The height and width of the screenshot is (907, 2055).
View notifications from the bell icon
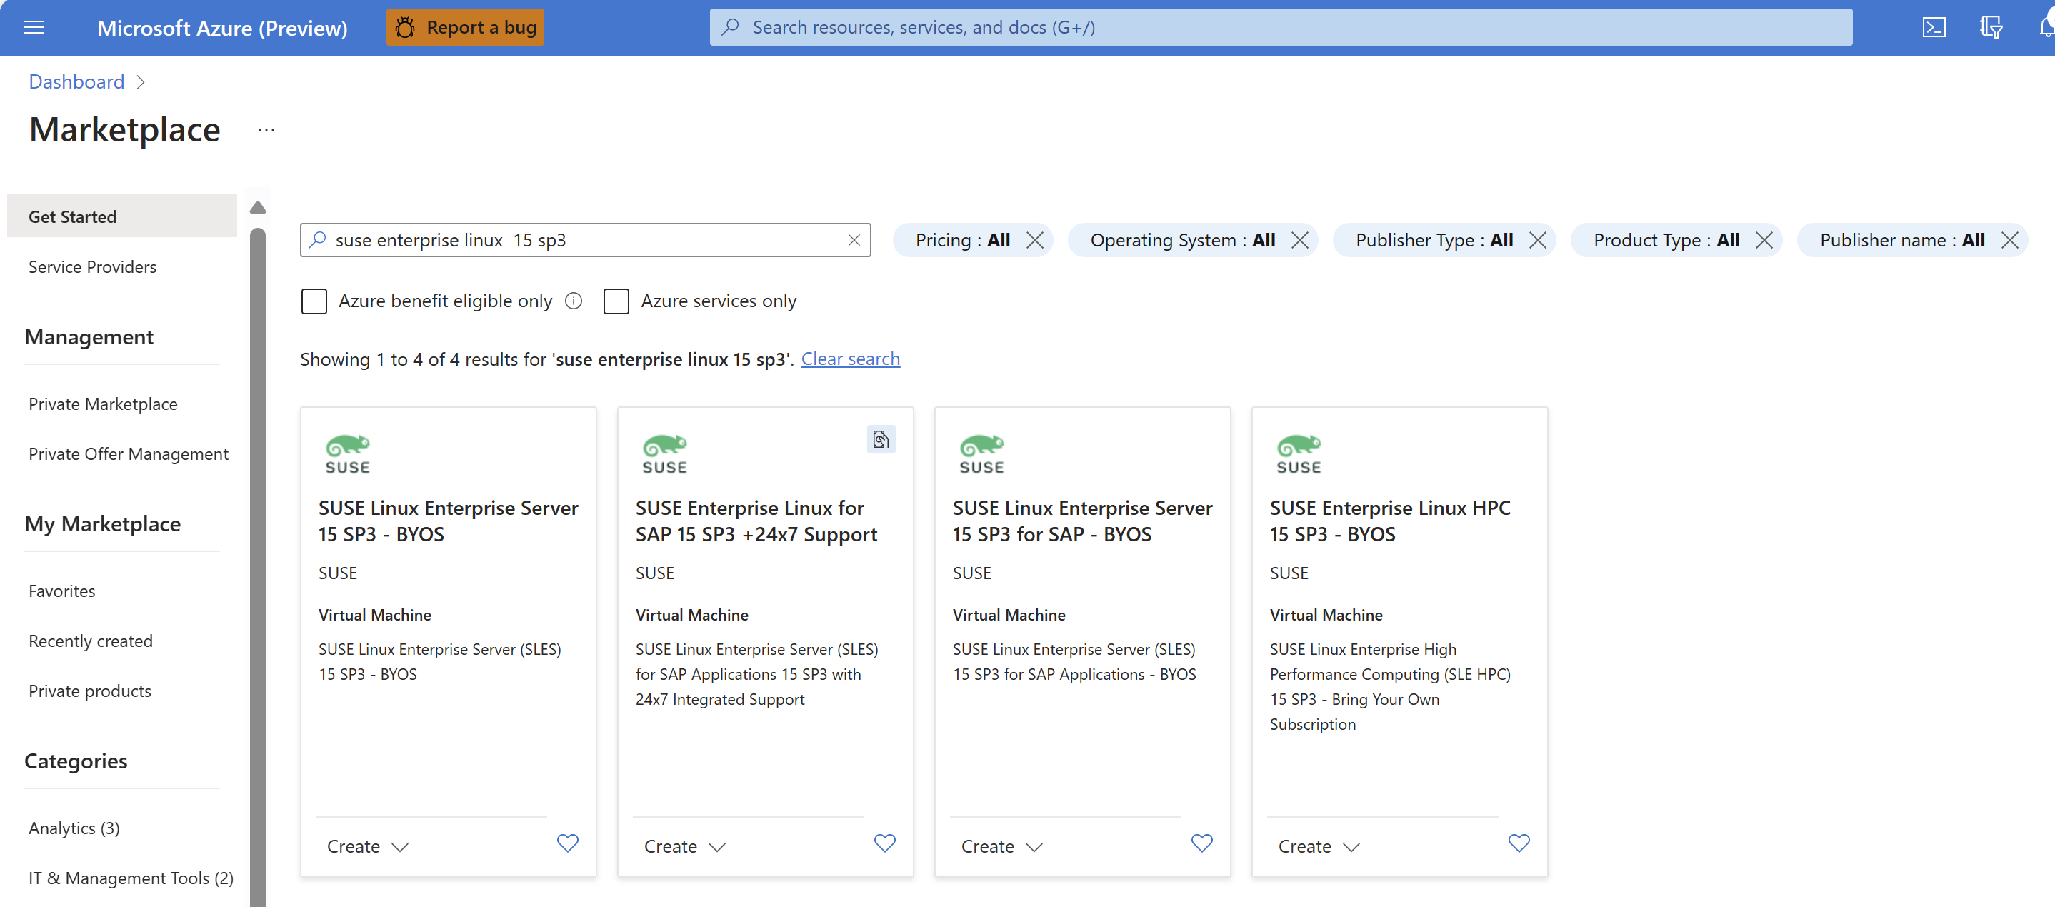(x=2044, y=26)
